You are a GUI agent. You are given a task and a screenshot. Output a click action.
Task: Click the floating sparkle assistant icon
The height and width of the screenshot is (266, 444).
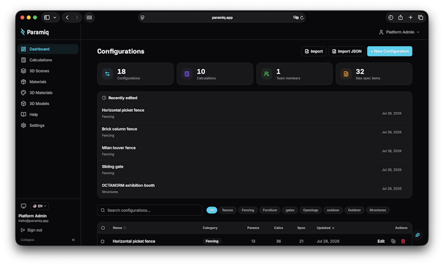coord(418,235)
